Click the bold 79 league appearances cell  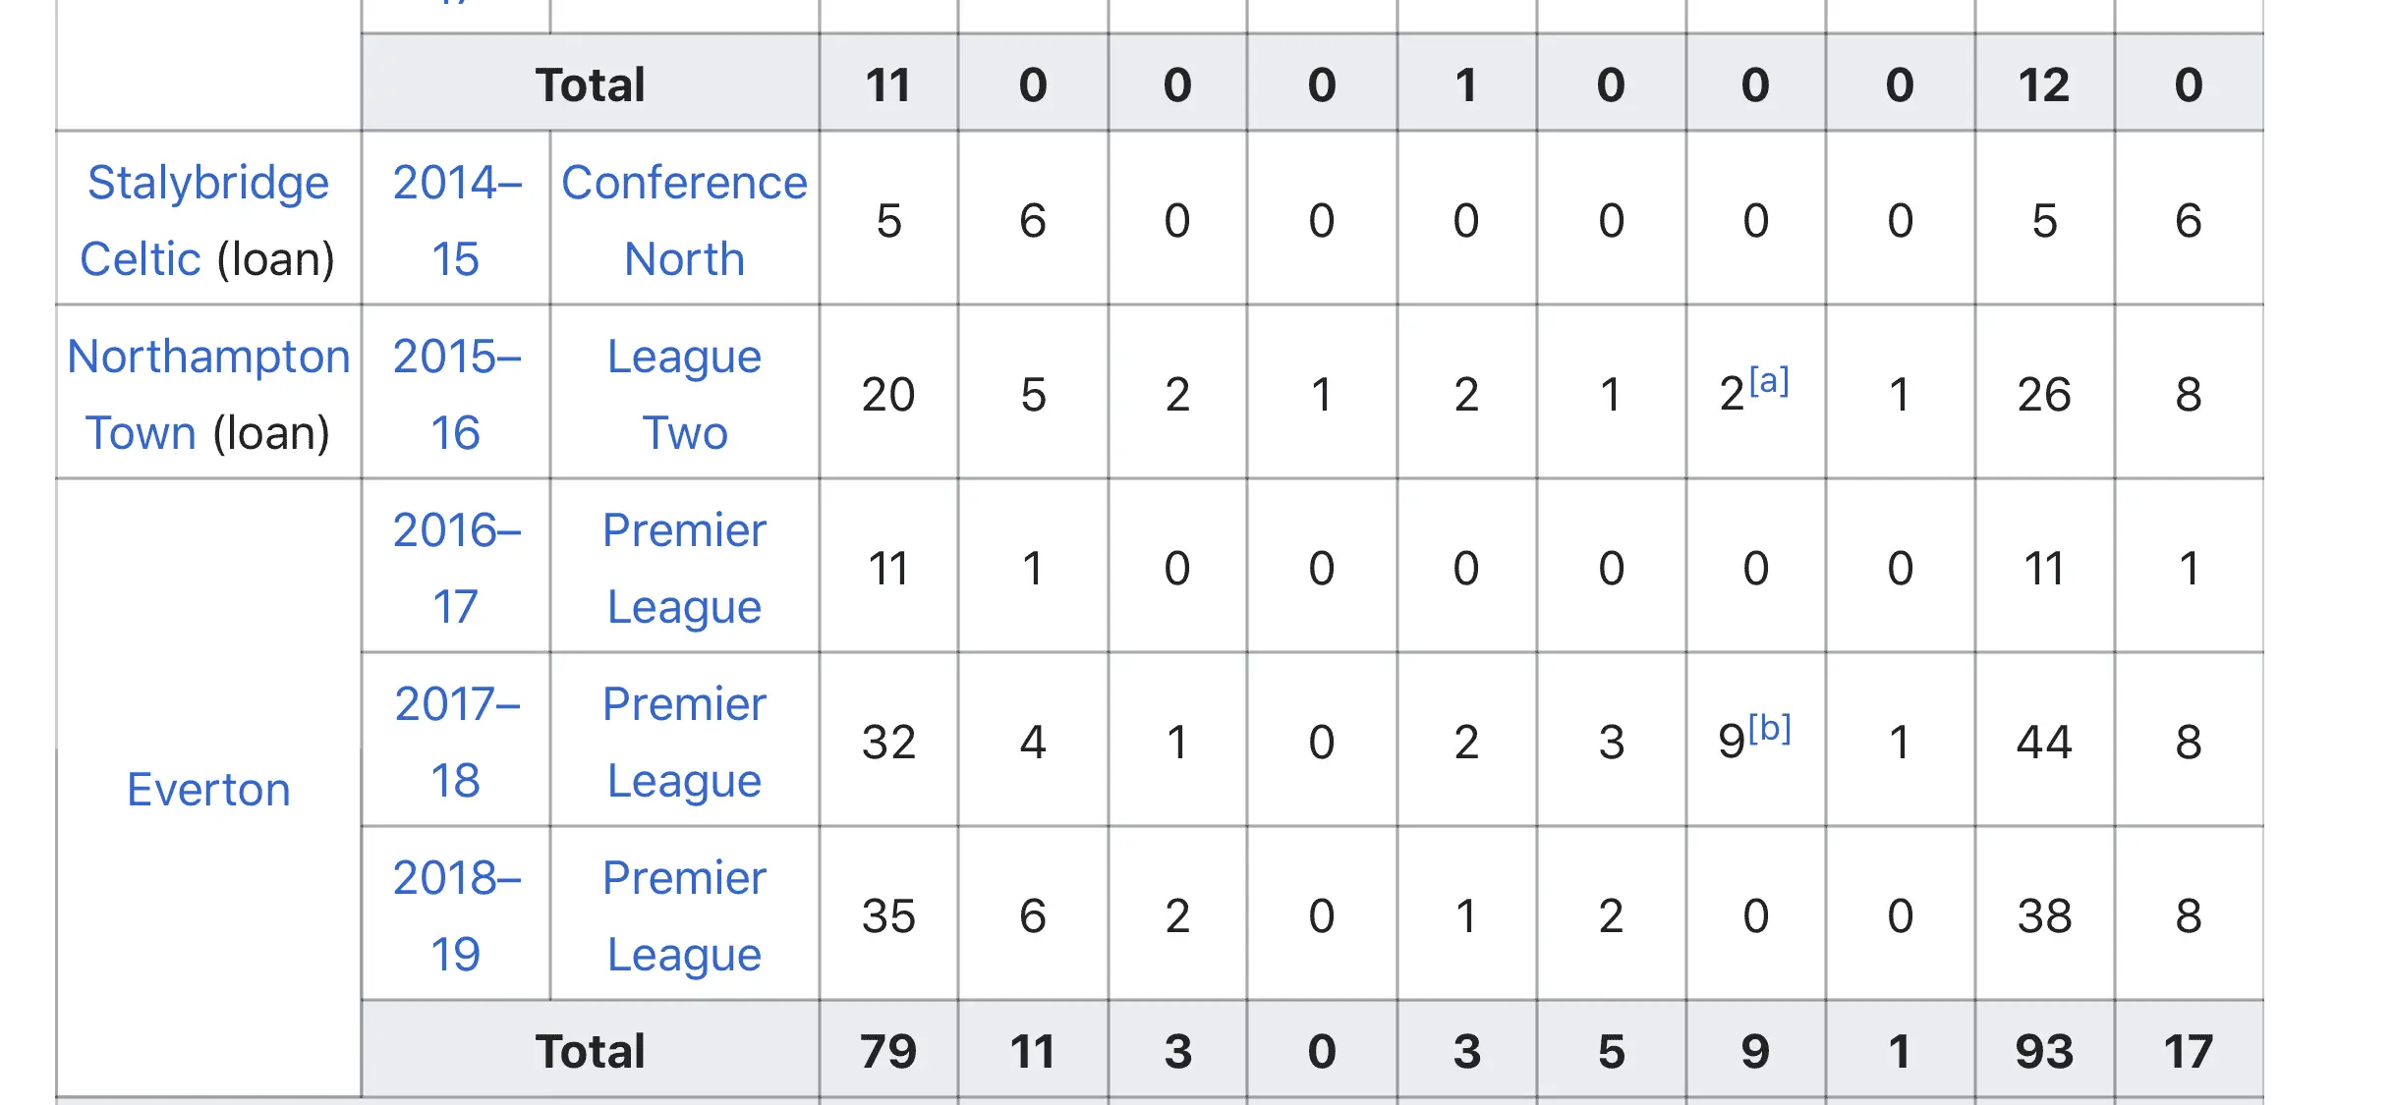click(x=888, y=1051)
